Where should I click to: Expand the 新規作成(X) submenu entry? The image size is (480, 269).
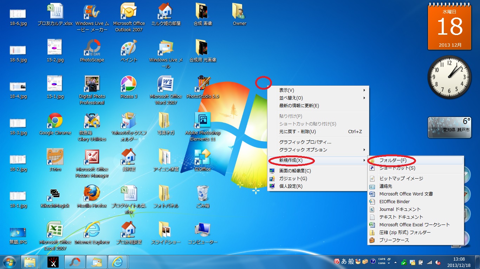(x=318, y=160)
